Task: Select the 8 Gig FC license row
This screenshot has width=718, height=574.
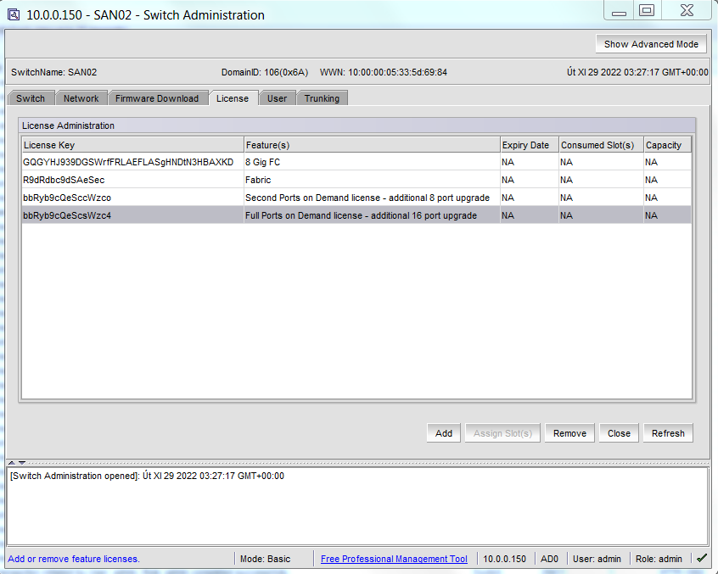Action: point(356,162)
